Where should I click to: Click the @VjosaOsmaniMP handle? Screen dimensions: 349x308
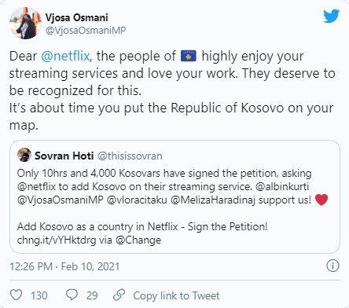pos(86,31)
